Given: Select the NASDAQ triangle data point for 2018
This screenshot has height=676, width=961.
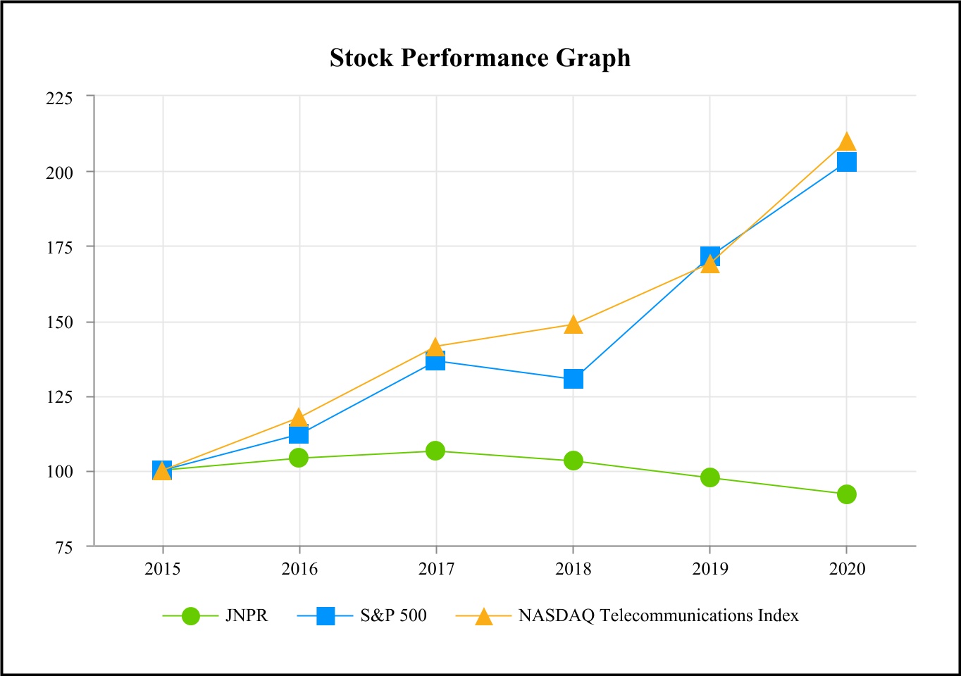Looking at the screenshot, I should point(573,325).
